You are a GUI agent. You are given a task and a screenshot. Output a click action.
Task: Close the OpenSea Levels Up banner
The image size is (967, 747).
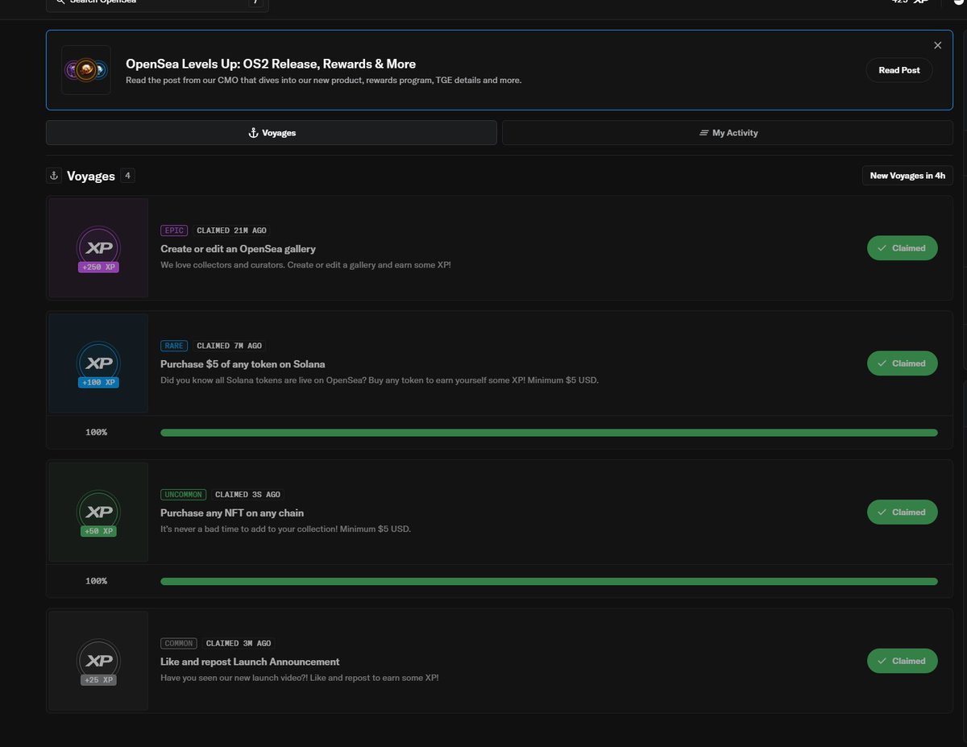point(937,45)
